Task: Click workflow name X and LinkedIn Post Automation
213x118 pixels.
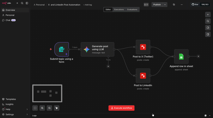Action: click(64, 5)
